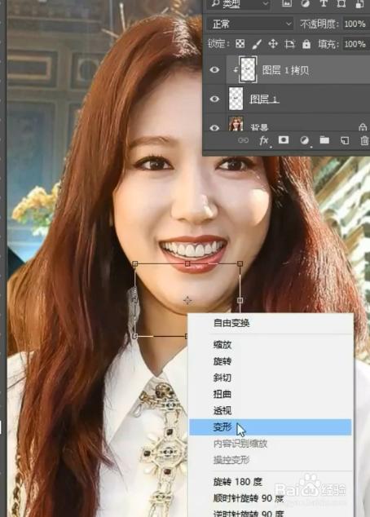Select the 图层 1 拷贝 layer thumbnail
The width and height of the screenshot is (370, 517).
coord(248,69)
